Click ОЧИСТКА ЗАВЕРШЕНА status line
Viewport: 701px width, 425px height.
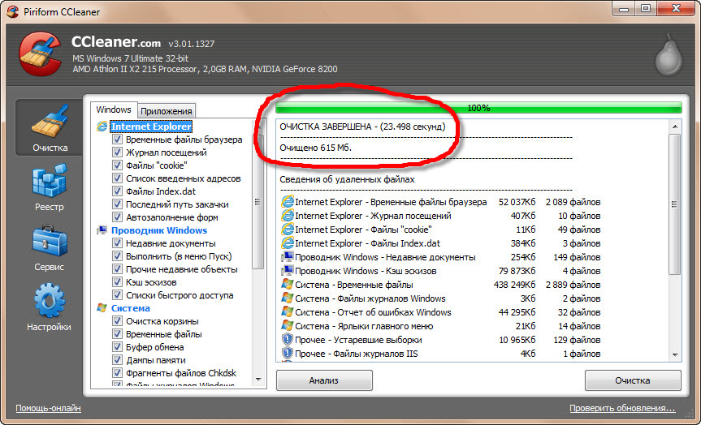(362, 127)
